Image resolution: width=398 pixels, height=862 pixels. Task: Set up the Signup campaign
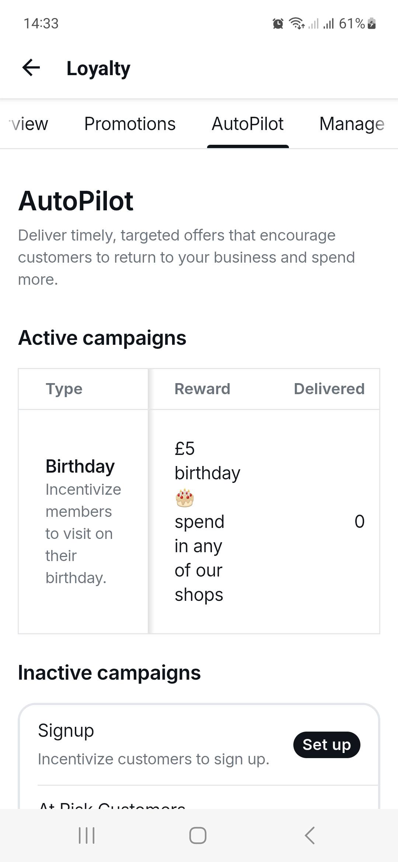click(327, 744)
